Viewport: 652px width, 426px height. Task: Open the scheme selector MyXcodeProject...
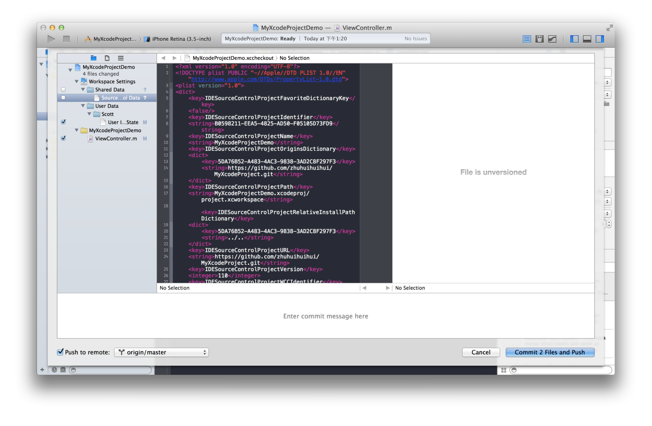click(x=111, y=39)
